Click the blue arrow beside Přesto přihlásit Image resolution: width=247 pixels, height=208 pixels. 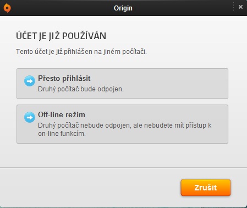coord(30,81)
